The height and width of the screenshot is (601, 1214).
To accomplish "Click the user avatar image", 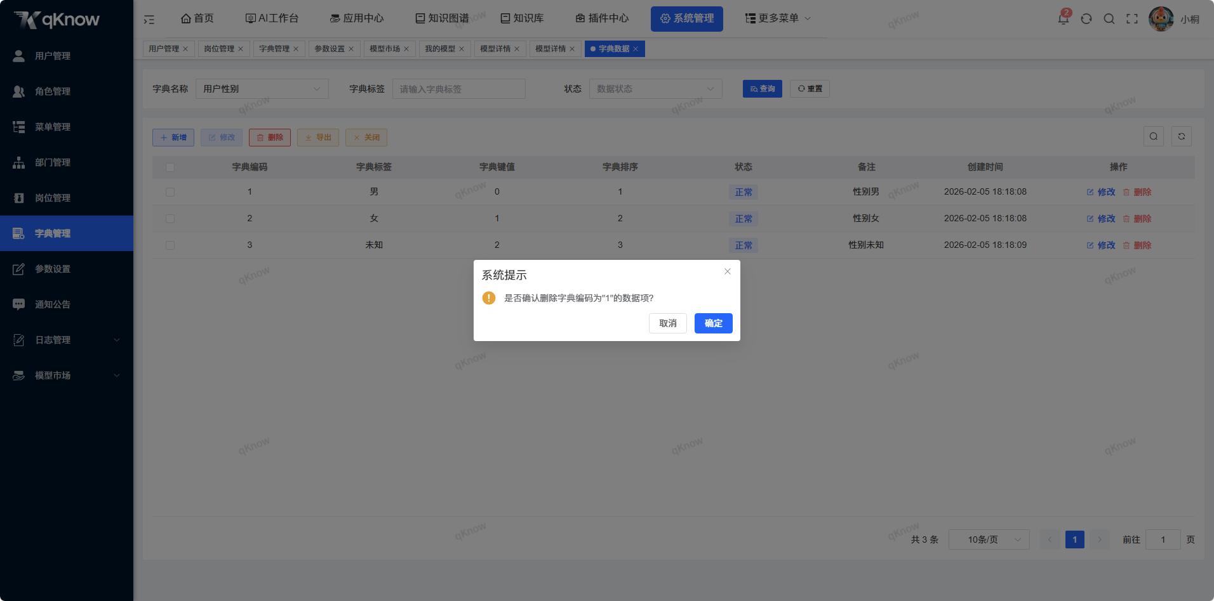I will coord(1161,19).
